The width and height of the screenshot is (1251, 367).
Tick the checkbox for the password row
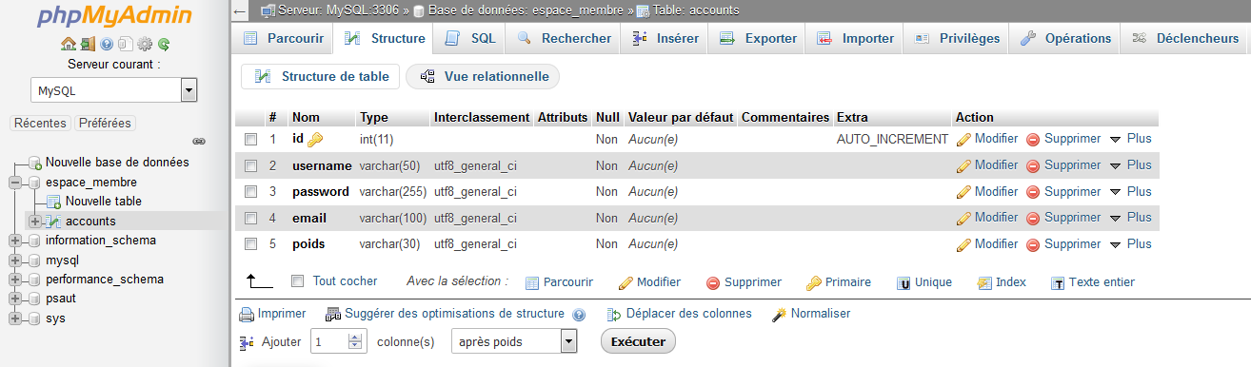pyautogui.click(x=251, y=192)
